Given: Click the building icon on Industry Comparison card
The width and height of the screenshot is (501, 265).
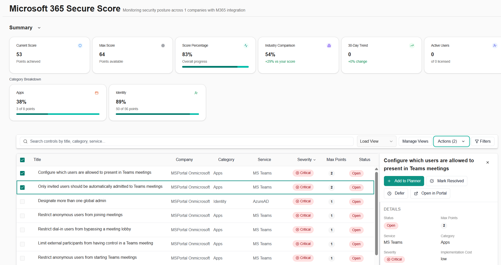Looking at the screenshot, I should 329,46.
